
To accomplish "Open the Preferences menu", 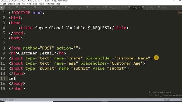I will click(50, 4).
